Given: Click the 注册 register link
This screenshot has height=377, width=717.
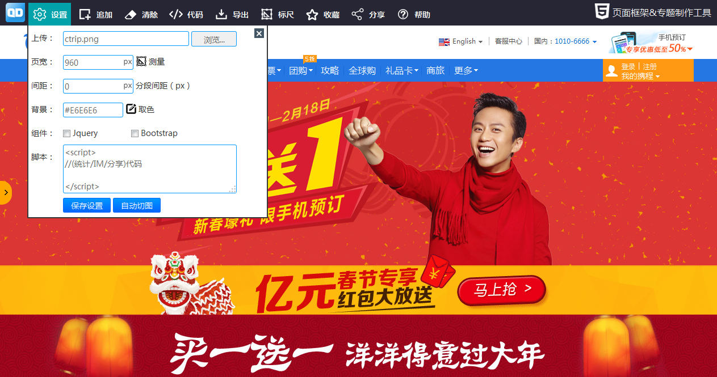Looking at the screenshot, I should coord(650,66).
